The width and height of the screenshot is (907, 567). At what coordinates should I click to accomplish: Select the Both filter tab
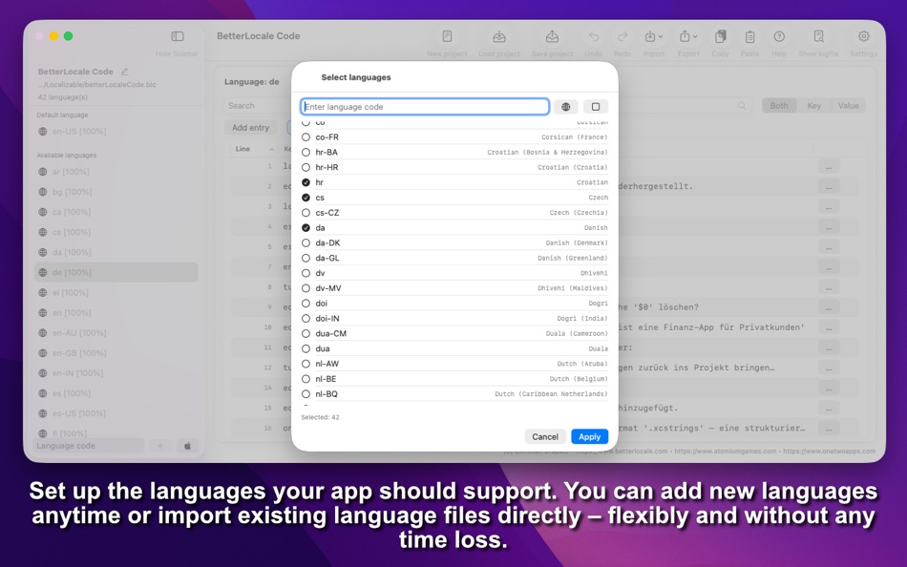pyautogui.click(x=779, y=105)
